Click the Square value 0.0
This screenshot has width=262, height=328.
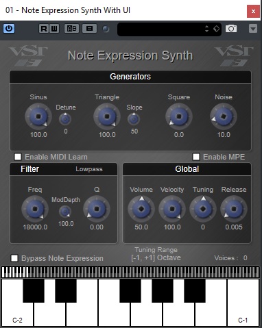179,135
